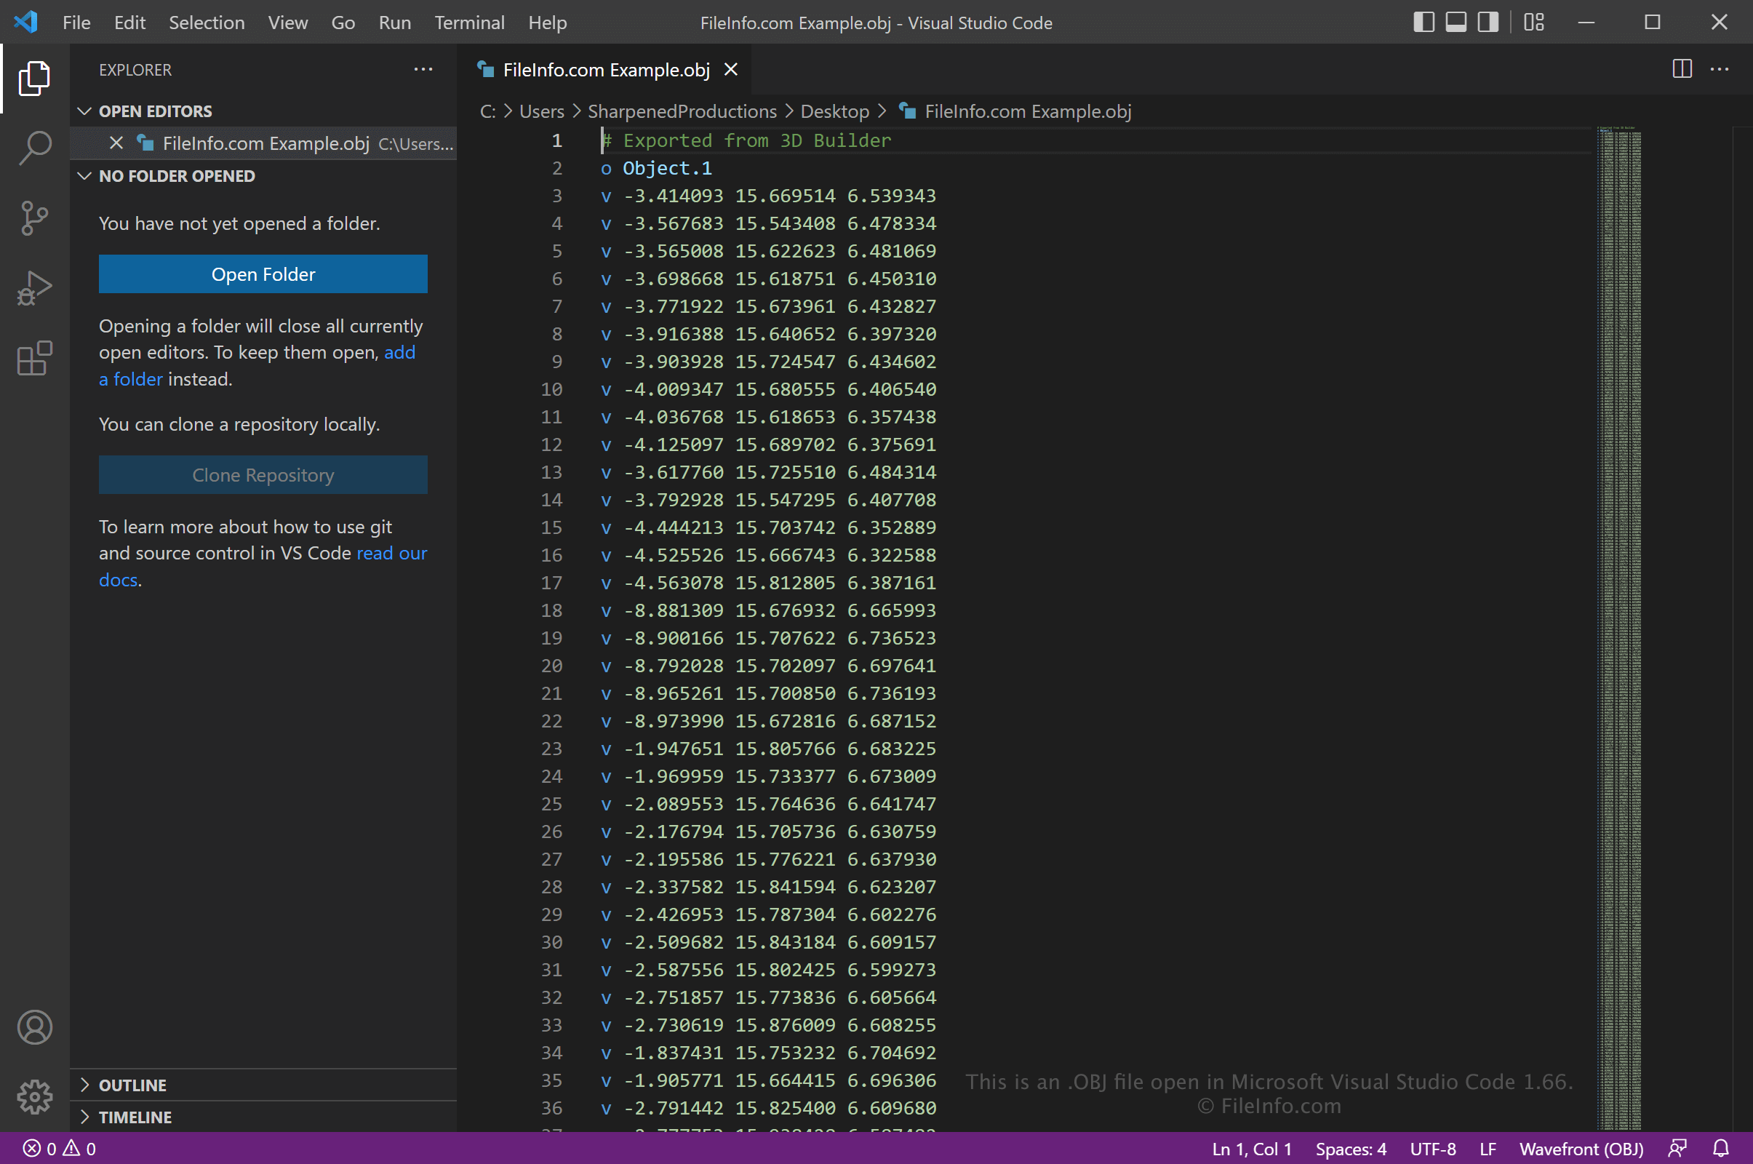Change UTF-8 encoding in status bar
The height and width of the screenshot is (1164, 1753).
coord(1433,1149)
